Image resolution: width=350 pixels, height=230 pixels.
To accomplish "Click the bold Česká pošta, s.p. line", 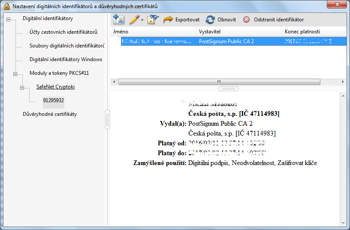I will [x=234, y=114].
